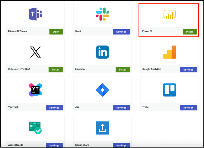Click the 'X (formerly Twitter)' label

[19, 69]
